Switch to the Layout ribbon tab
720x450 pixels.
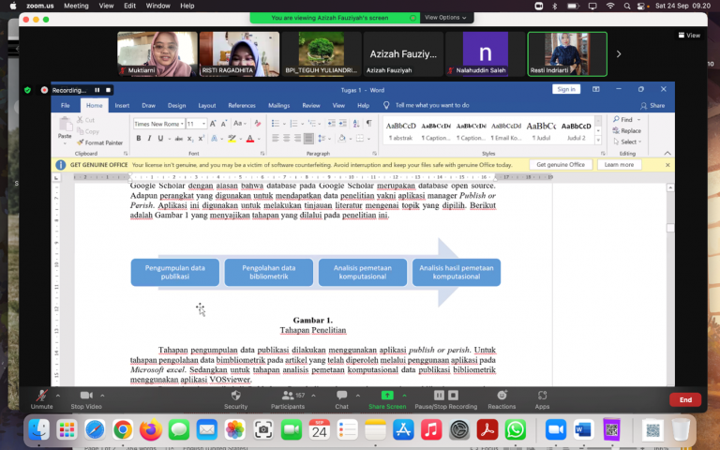click(x=206, y=105)
